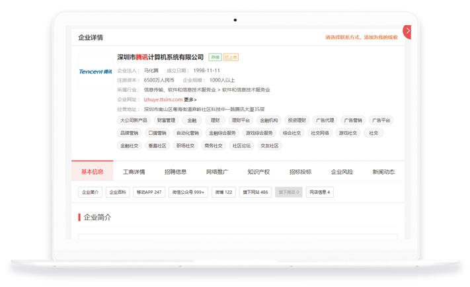Open the 企业风险 tab
Viewport: 470px width, 287px height.
click(342, 172)
